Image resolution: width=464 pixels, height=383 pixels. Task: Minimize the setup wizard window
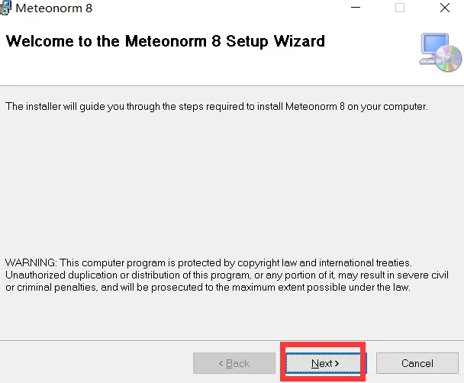pyautogui.click(x=355, y=8)
